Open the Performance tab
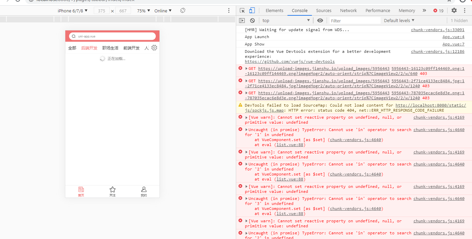472x239 pixels. click(378, 10)
